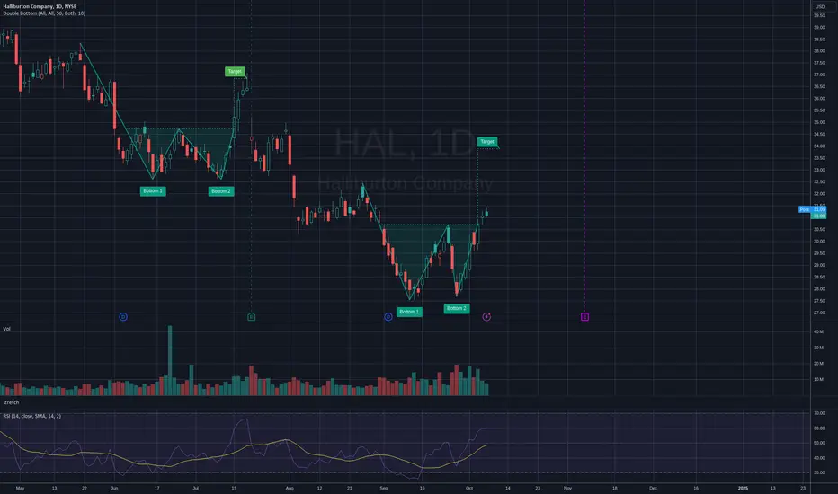Click the September dividend 'D' marker
The image size is (838, 494).
click(x=388, y=317)
